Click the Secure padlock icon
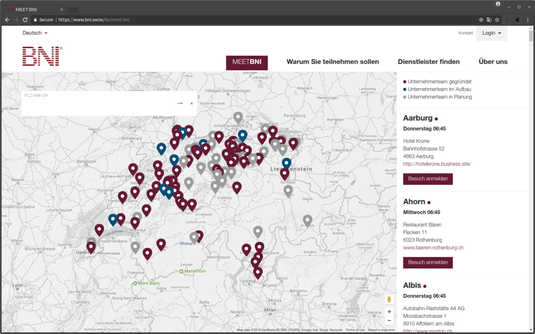This screenshot has width=535, height=334. pos(35,20)
